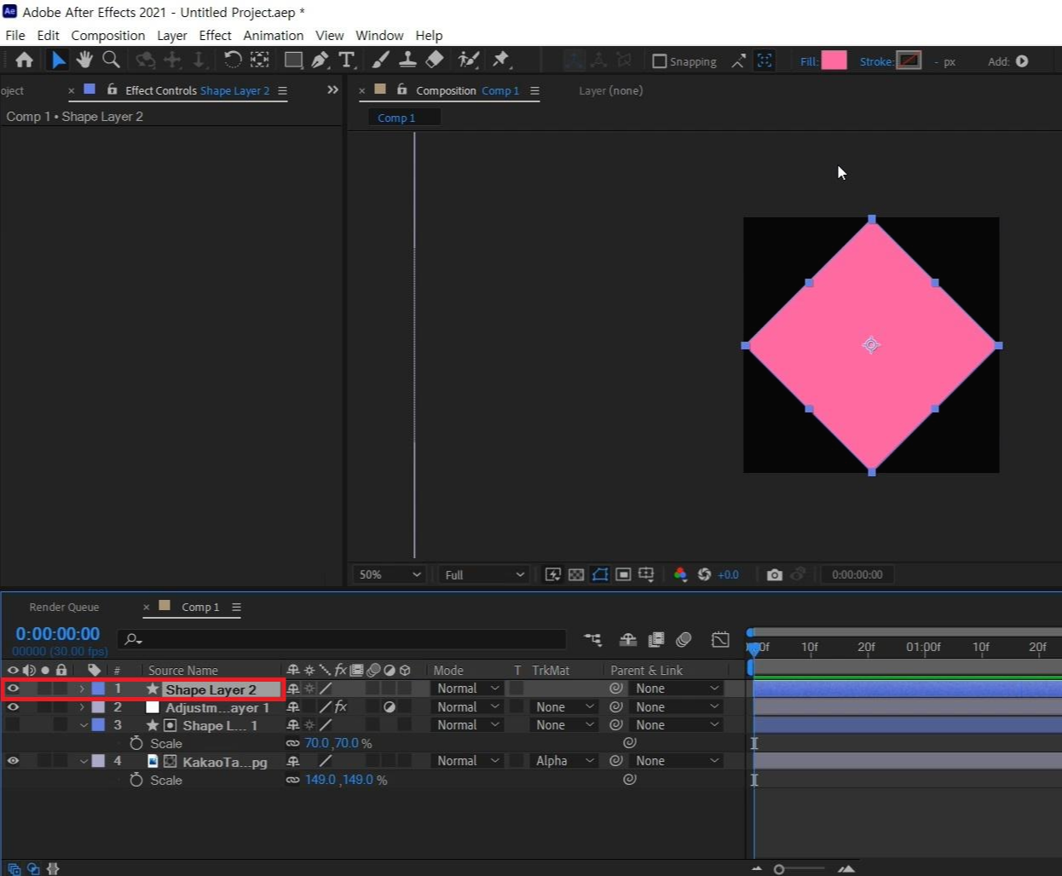Open the 50% magnification dropdown
The image size is (1062, 876).
click(390, 574)
